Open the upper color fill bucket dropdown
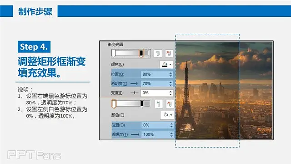 click(x=166, y=65)
